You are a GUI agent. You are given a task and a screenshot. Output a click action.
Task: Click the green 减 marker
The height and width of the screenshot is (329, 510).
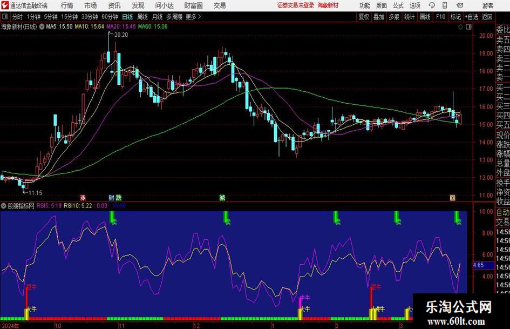[222, 197]
